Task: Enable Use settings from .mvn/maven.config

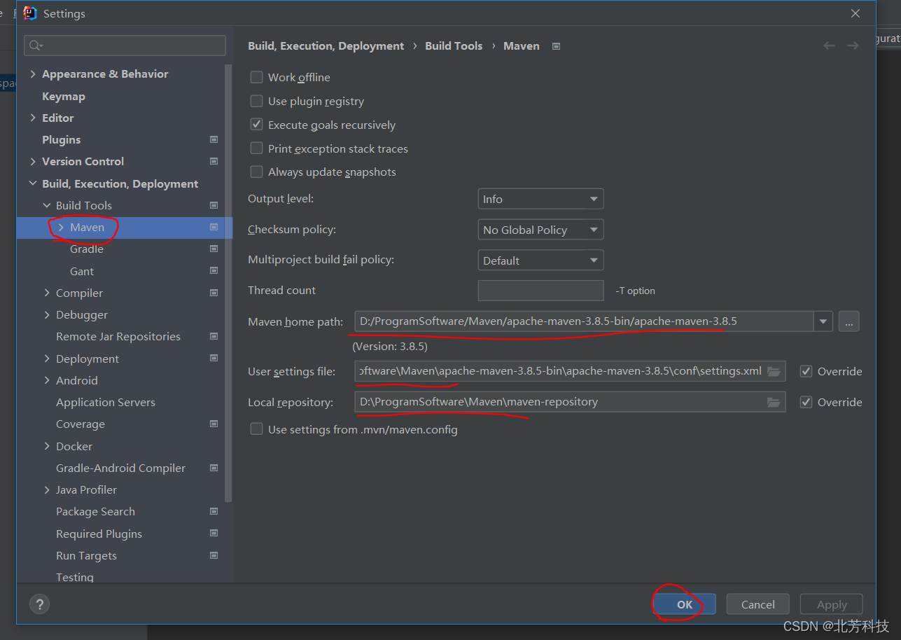Action: tap(257, 429)
